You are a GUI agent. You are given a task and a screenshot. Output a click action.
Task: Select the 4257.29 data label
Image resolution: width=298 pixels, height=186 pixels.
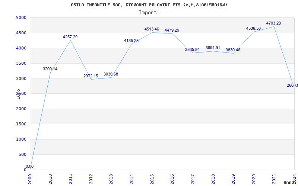coord(70,37)
